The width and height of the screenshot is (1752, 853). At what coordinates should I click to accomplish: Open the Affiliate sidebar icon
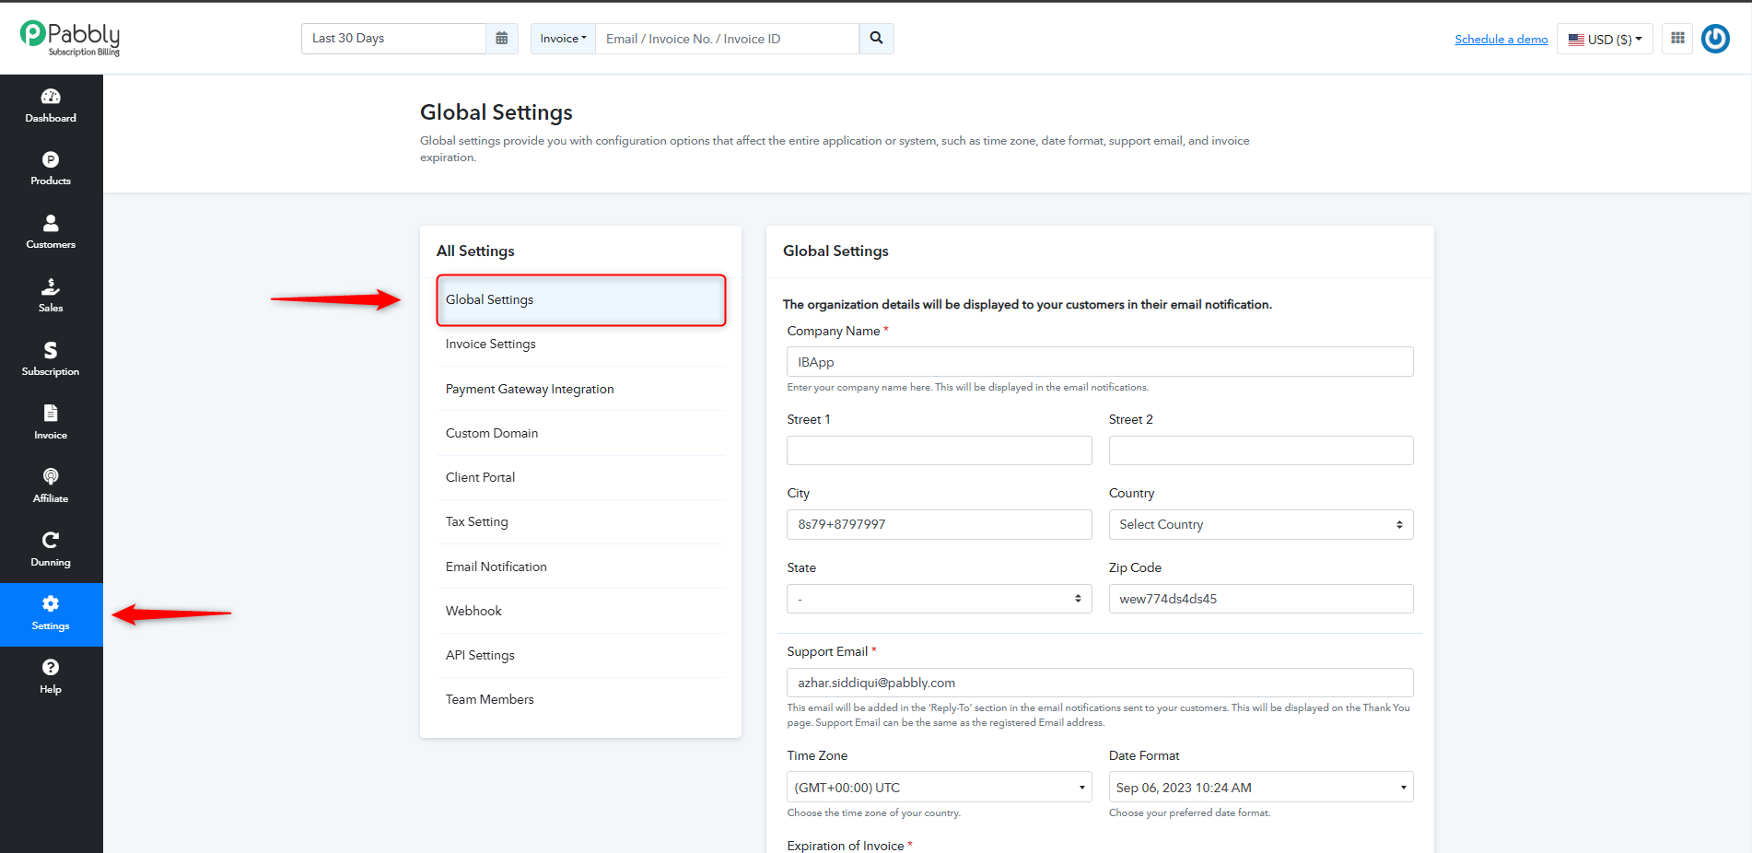51,476
